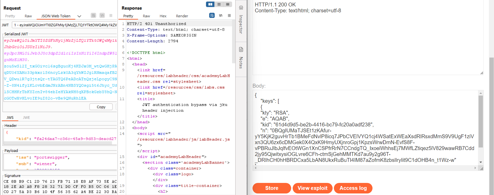Viewport: 494px width, 195px height.
Task: Click the exploit server Head text area
Action: pyautogui.click(x=368, y=37)
